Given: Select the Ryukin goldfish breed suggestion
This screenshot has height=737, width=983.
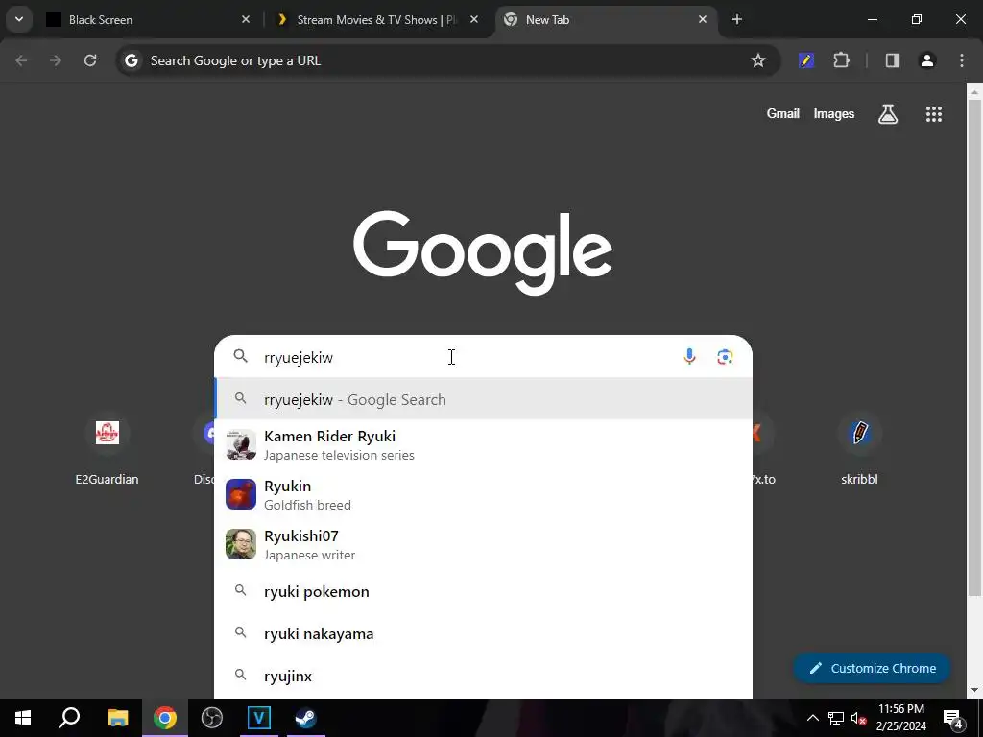Looking at the screenshot, I should tap(484, 494).
